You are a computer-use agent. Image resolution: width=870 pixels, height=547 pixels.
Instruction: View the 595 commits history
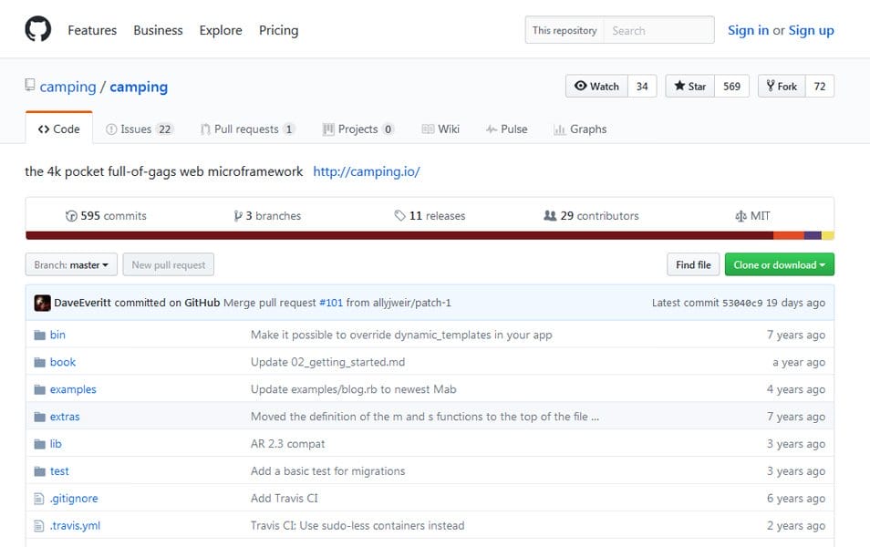coord(106,216)
